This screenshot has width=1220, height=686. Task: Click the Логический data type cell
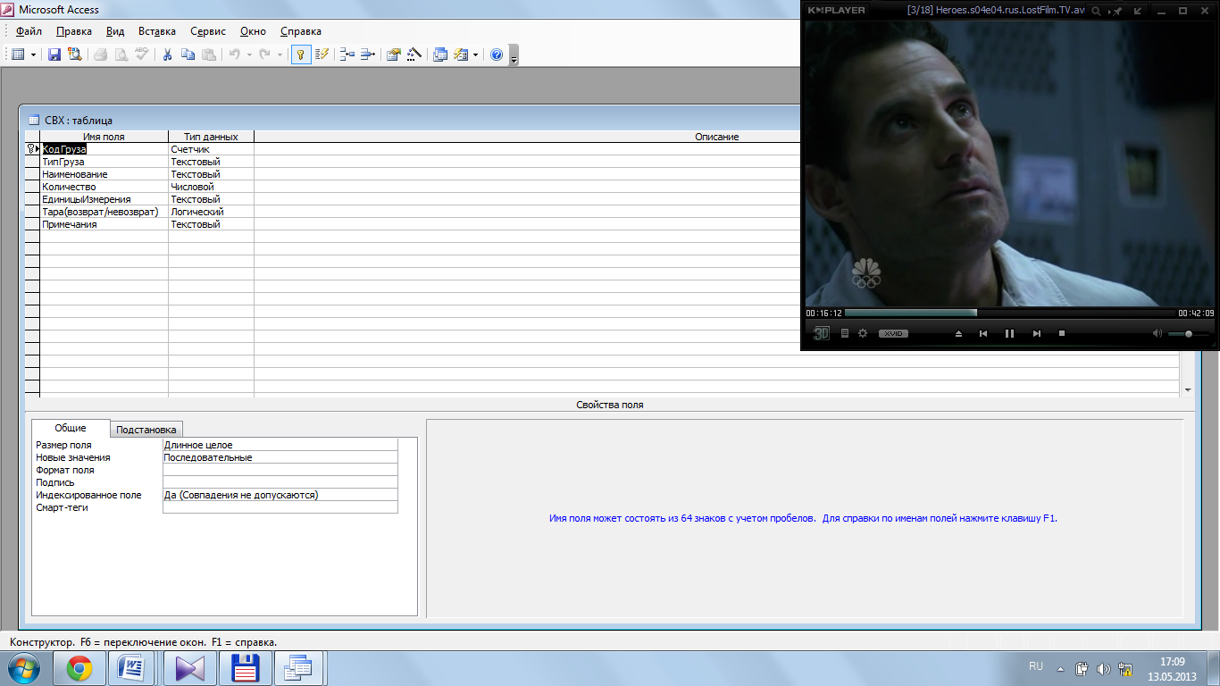click(x=211, y=212)
